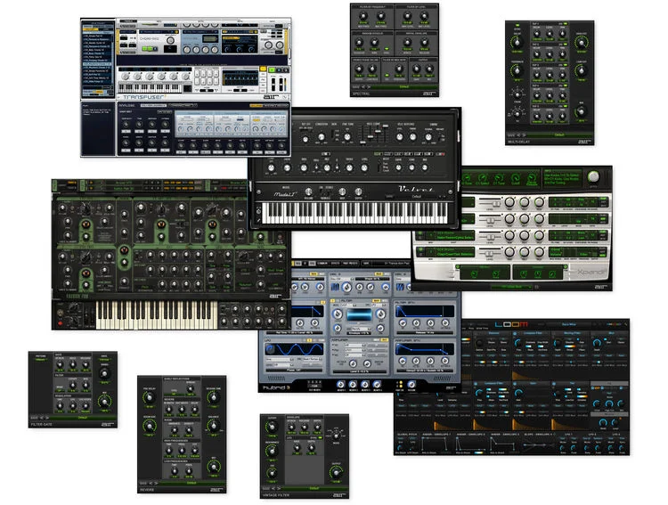Go to next preset in Multi-Delay
This screenshot has height=505, width=668.
[525, 135]
